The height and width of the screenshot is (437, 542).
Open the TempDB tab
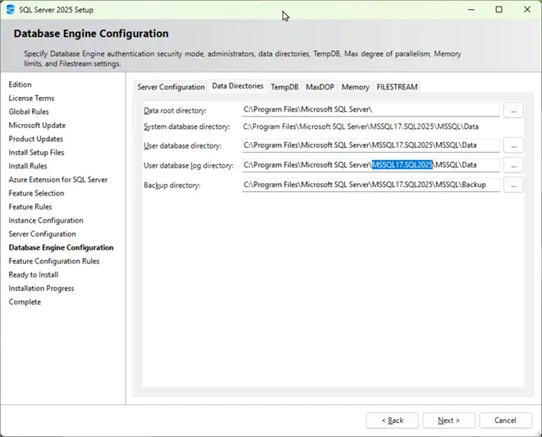click(x=284, y=87)
